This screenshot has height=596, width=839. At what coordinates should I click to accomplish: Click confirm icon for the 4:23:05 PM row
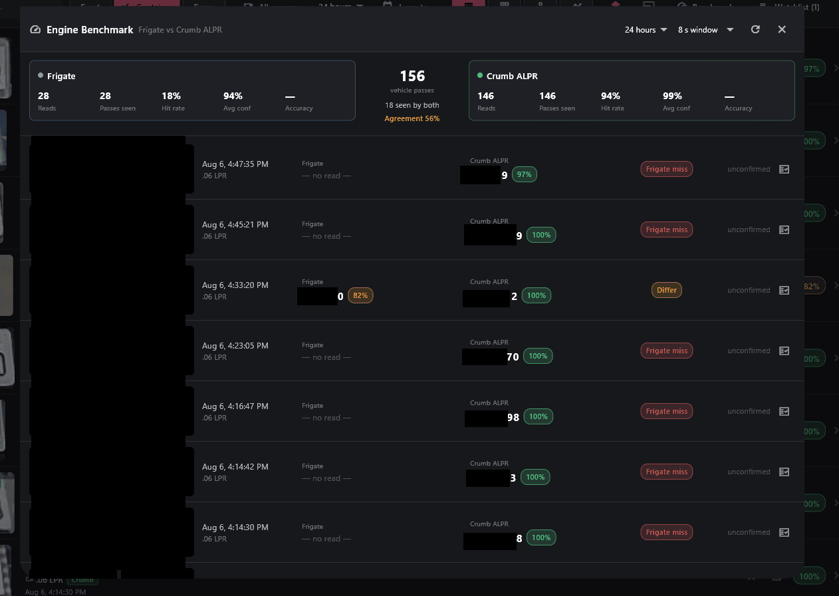[784, 351]
